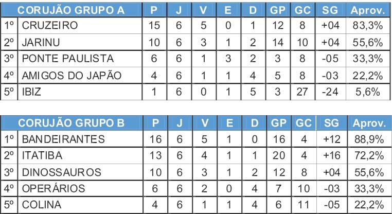
Task: Click the OPERÁRIOS team name cell
Action: click(80, 188)
